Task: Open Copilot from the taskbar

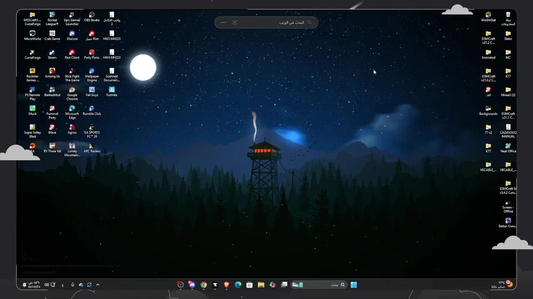Action: point(272,284)
